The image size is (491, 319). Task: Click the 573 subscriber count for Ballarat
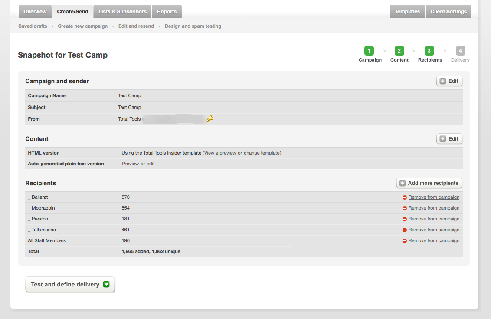click(x=126, y=197)
